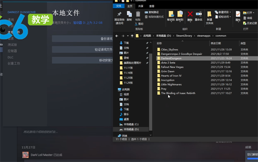
Task: Click the 新建文件夹 icon
Action: [x=209, y=14]
